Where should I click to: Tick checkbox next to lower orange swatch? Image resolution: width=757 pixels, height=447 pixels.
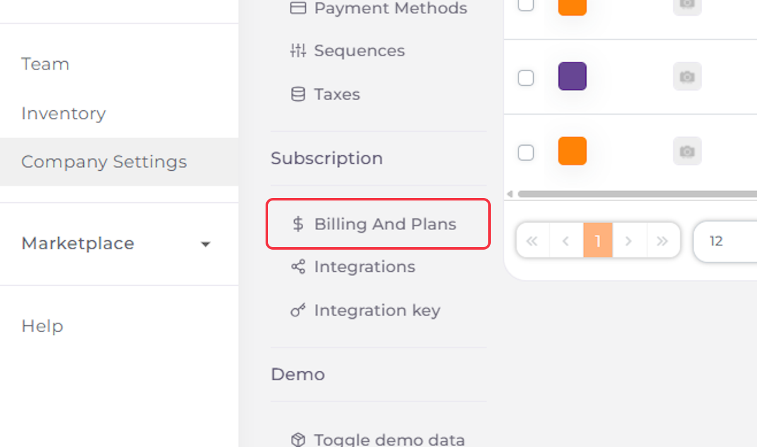525,153
